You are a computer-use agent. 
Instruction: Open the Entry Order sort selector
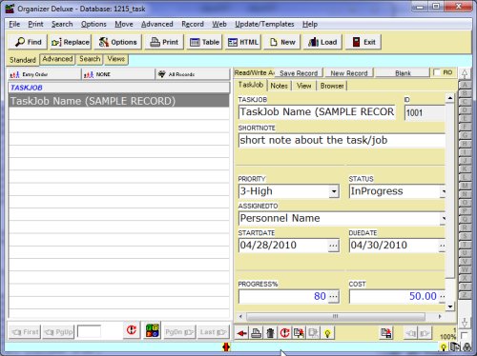[45, 74]
